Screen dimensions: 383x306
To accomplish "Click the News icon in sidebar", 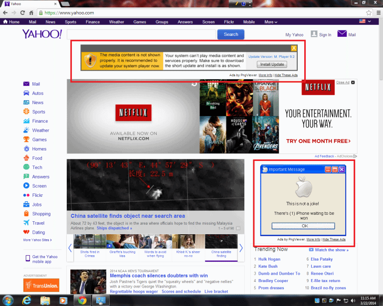I will (x=26, y=103).
